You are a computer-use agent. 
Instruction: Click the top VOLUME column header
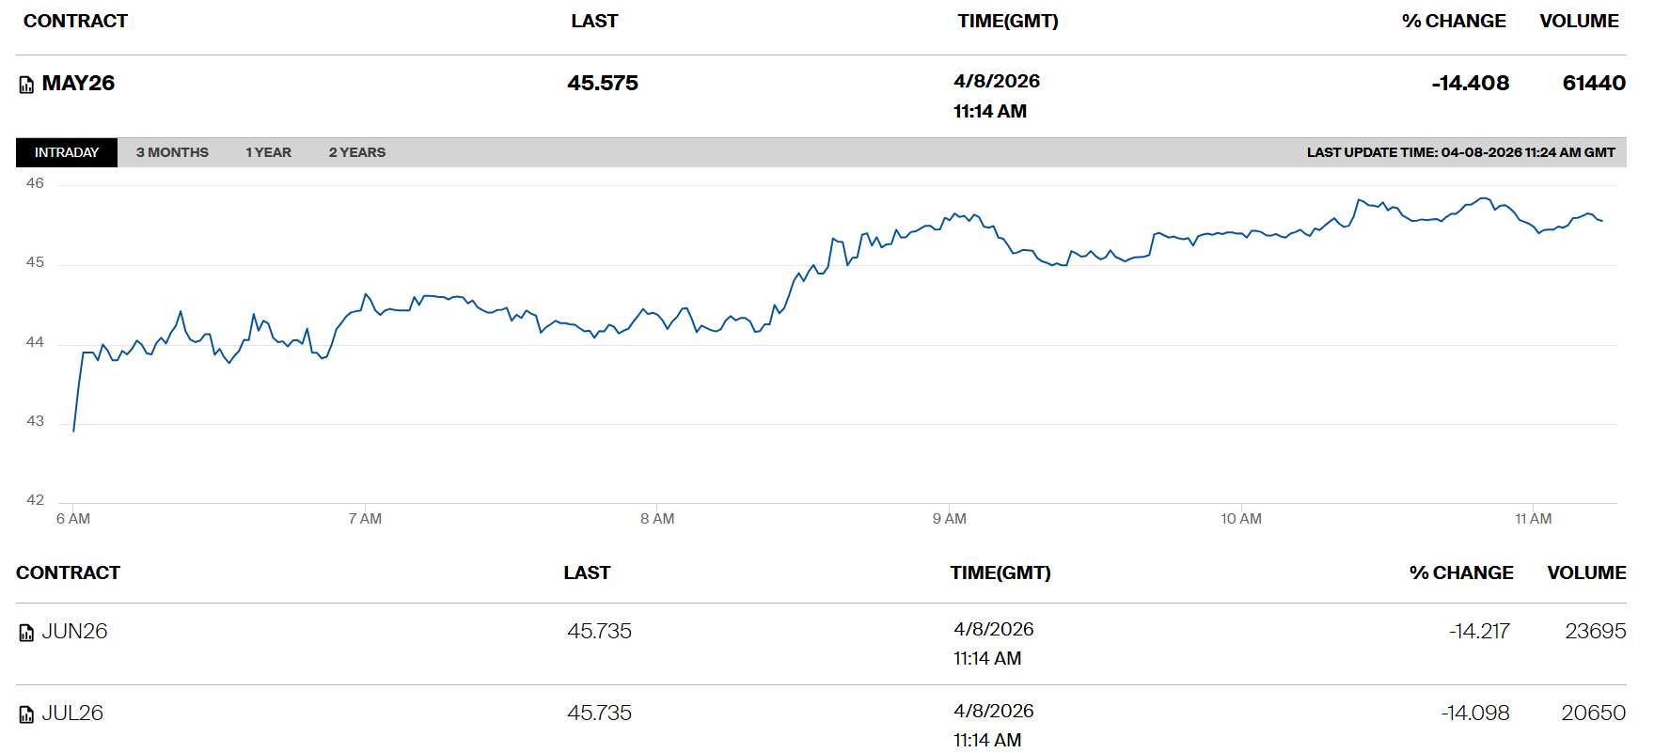1579,21
